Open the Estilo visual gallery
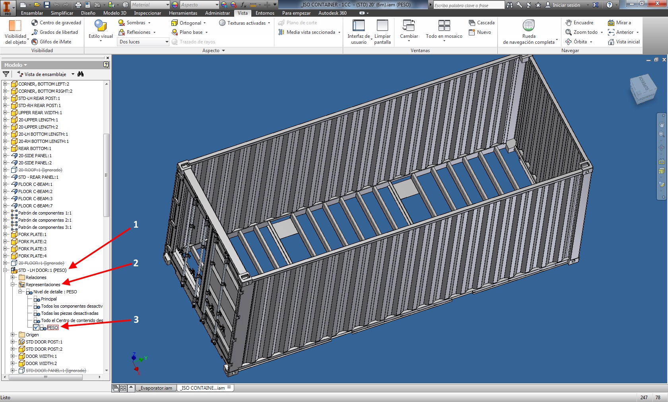 click(x=101, y=32)
